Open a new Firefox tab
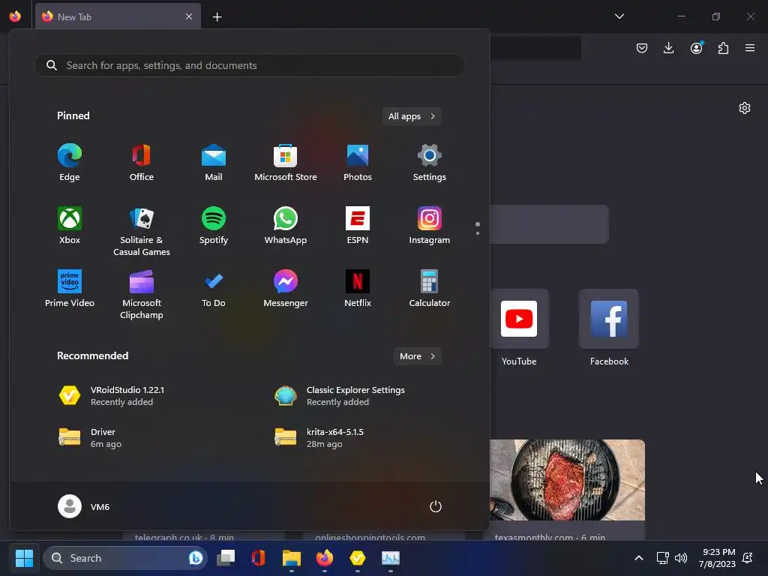 [217, 17]
